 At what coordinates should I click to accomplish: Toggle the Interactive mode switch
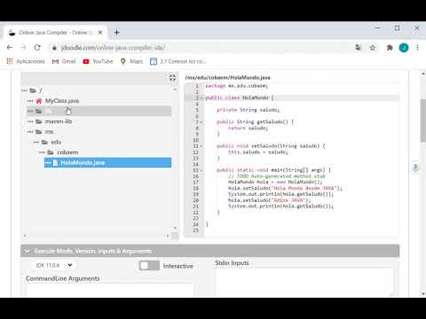point(149,266)
